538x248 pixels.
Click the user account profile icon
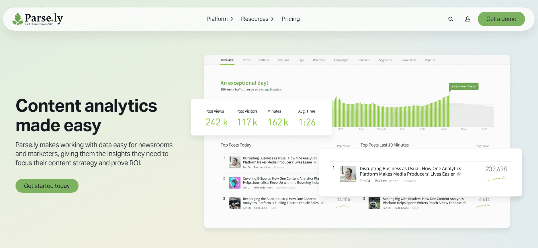(x=467, y=19)
